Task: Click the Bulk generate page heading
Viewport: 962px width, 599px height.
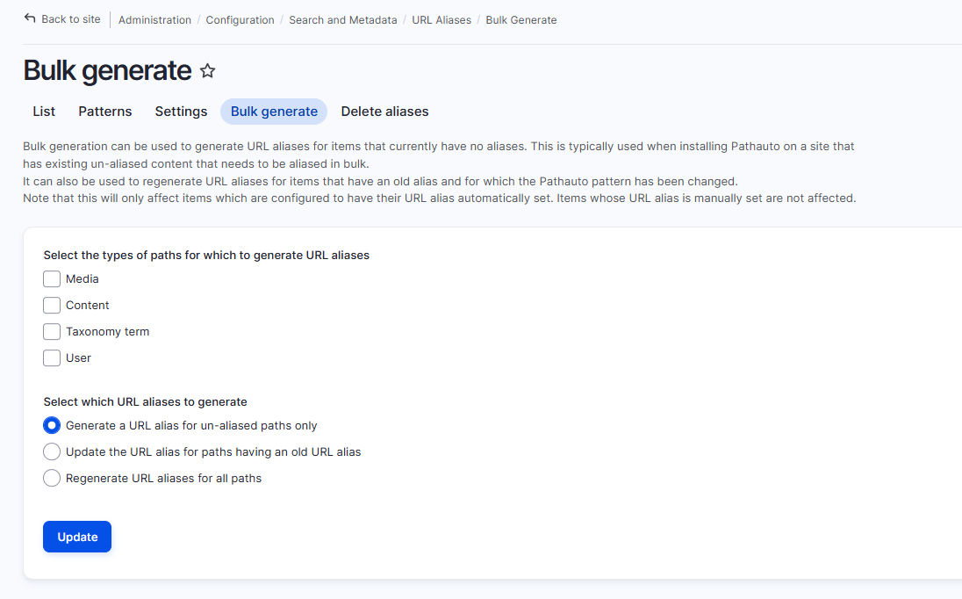Action: tap(107, 70)
